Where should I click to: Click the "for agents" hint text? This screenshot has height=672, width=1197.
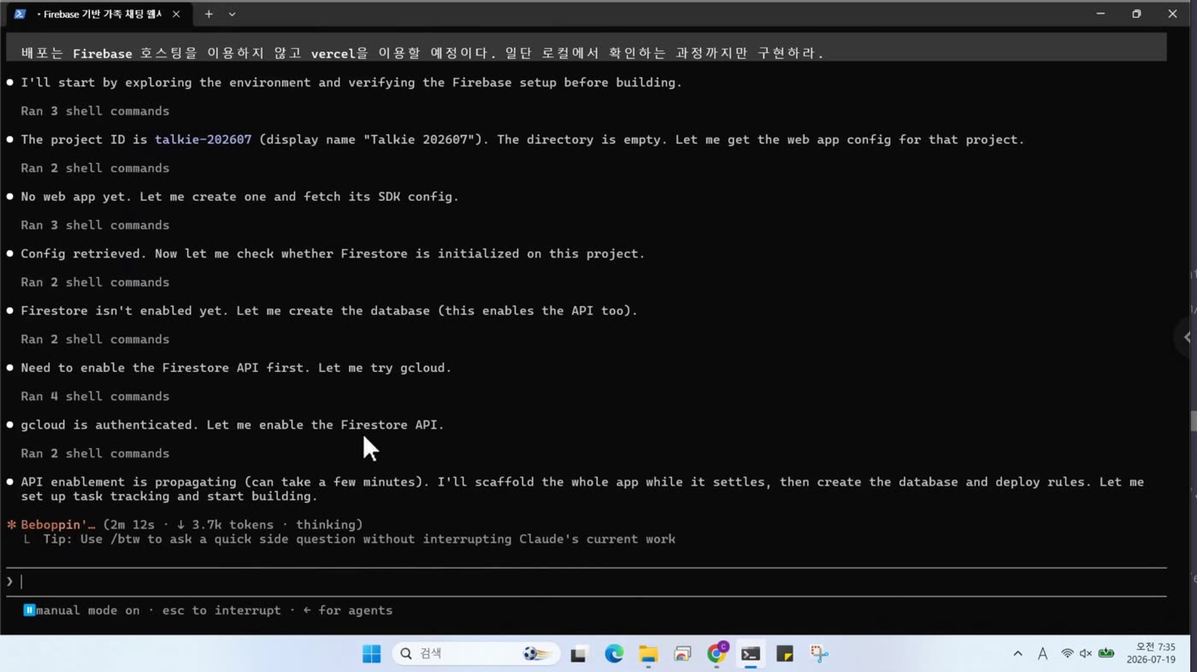[x=348, y=610]
